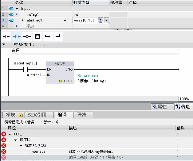This screenshot has height=161, width=193.
Task: Click the AT ... cell of atintTag1
Action: click(x=67, y=20)
